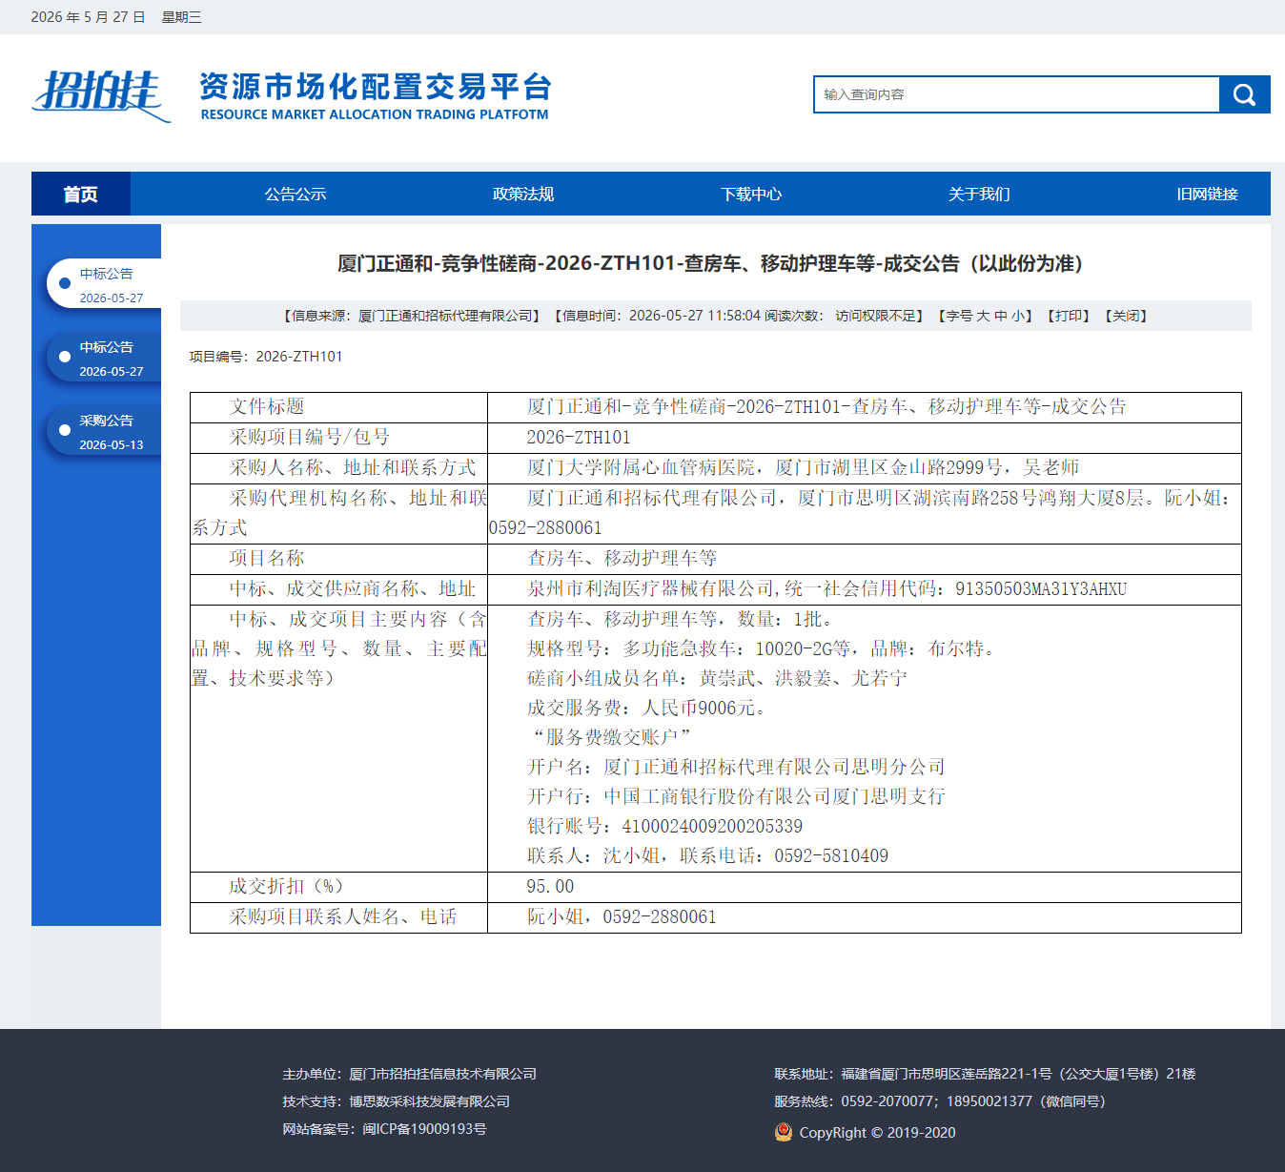Image resolution: width=1285 pixels, height=1172 pixels.
Task: Click the 联系地址 footer line
Action: coord(985,1074)
